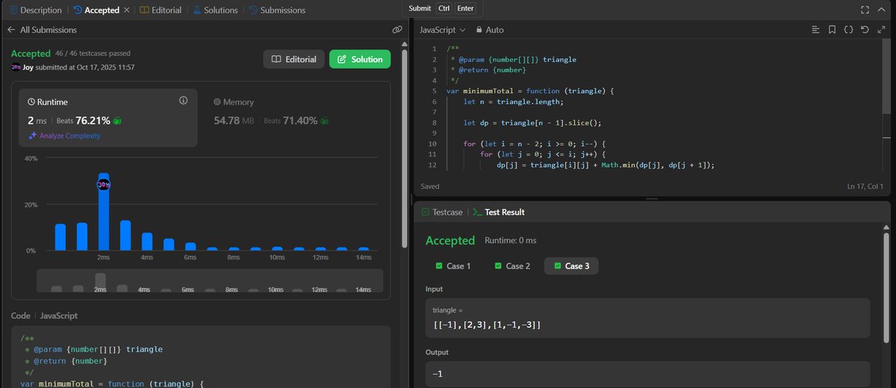This screenshot has width=896, height=388.
Task: Click the triangle input value field
Action: click(x=648, y=318)
